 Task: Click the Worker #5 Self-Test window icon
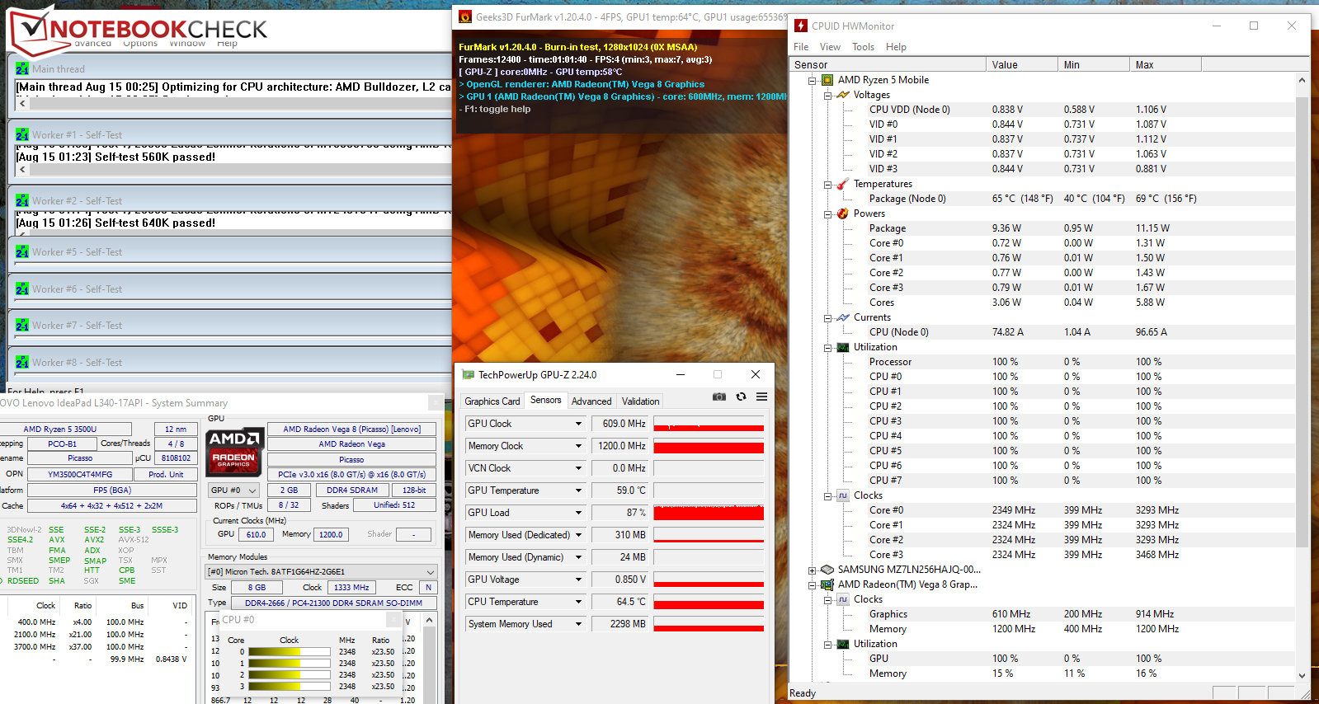tap(22, 252)
